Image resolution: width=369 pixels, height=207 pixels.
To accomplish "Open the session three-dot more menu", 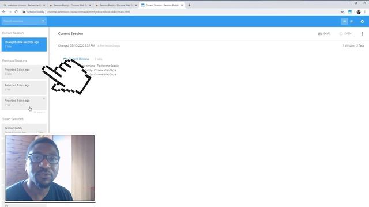I will (362, 34).
